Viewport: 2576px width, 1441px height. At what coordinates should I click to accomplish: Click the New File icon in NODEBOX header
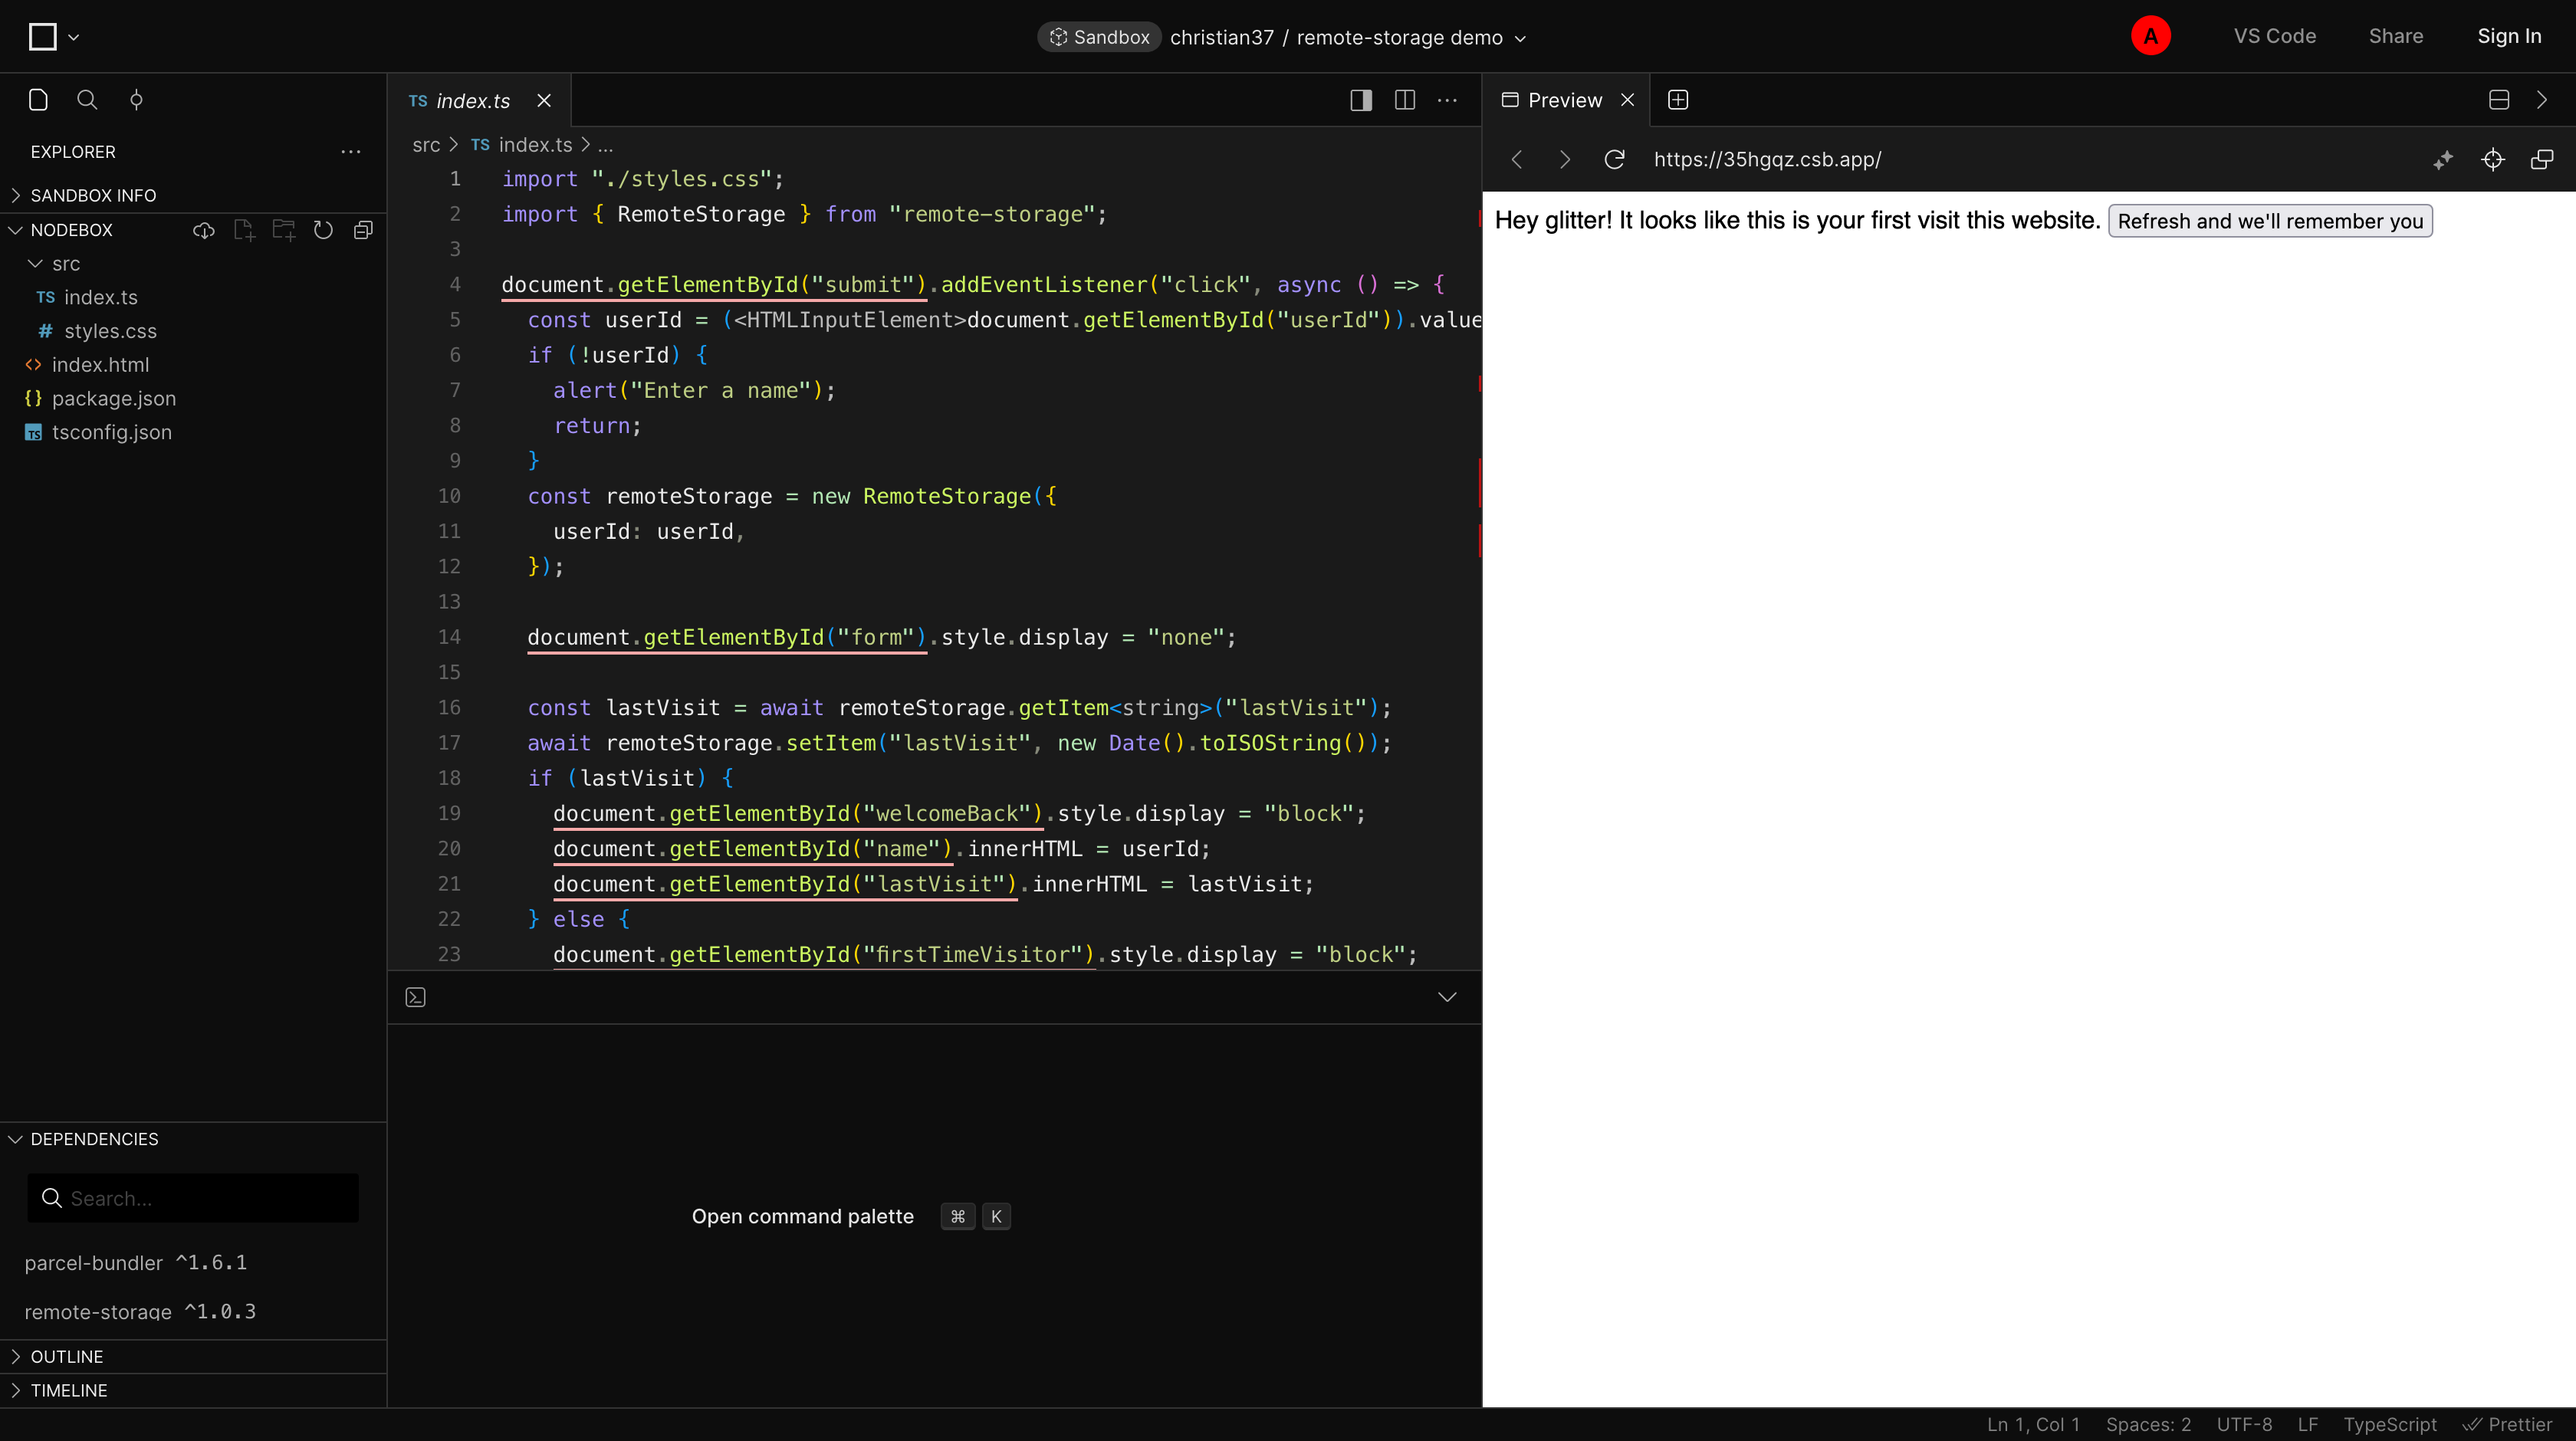[244, 231]
